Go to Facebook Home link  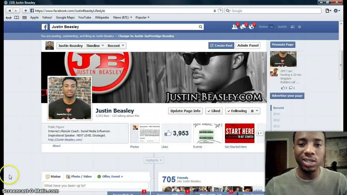(263, 27)
